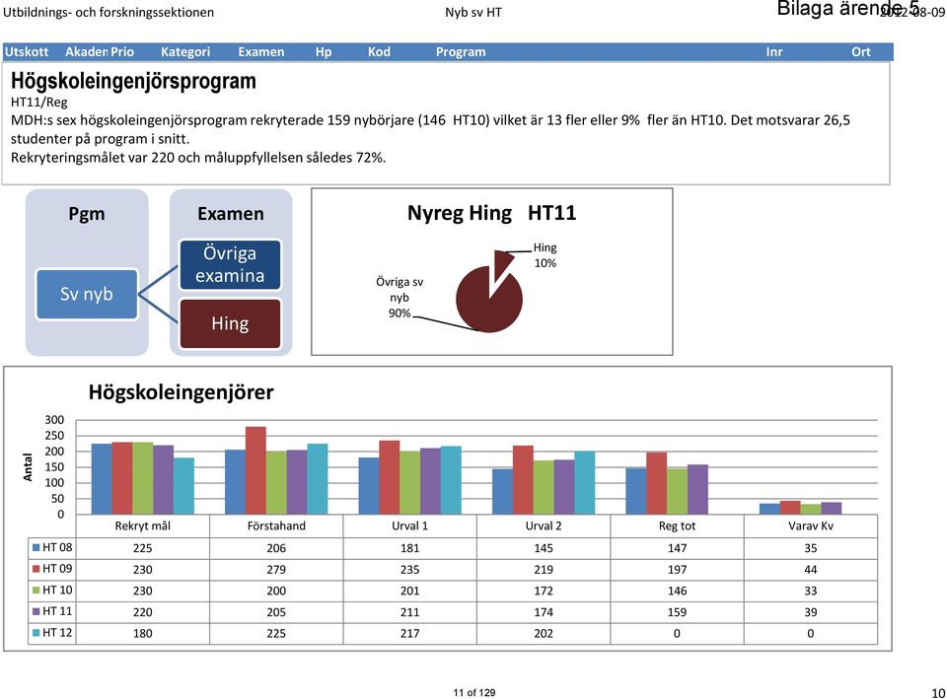The image size is (947, 699).
Task: Click the HT 11 Urval 1 cell 211
Action: click(409, 612)
